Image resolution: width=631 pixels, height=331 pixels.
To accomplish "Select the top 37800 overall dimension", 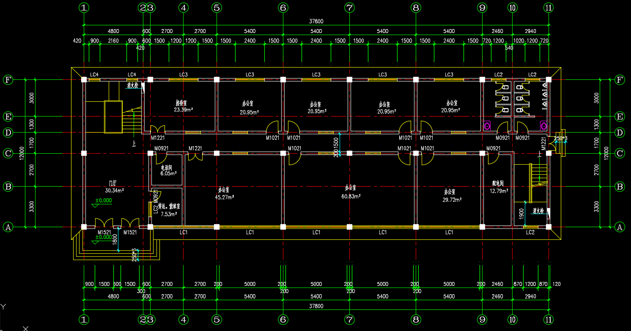I will point(316,21).
